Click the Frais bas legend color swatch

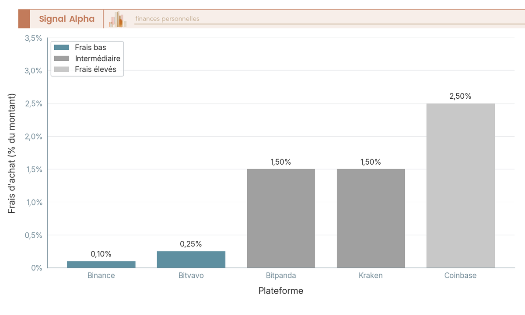pyautogui.click(x=61, y=48)
